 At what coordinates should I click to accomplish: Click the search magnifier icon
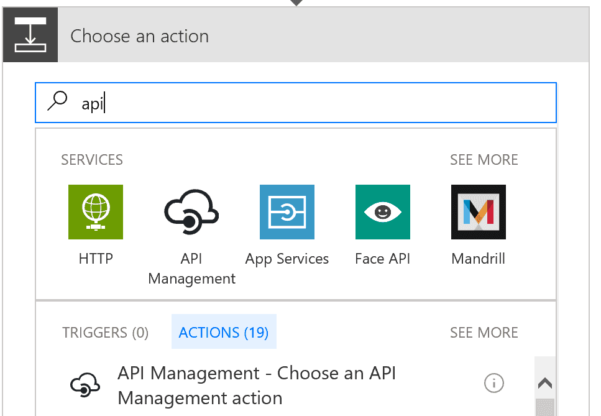pos(57,101)
